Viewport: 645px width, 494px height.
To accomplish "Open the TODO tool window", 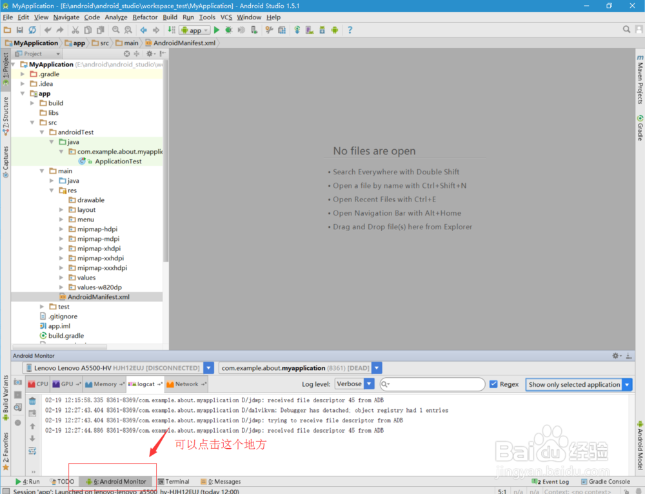I will point(62,481).
